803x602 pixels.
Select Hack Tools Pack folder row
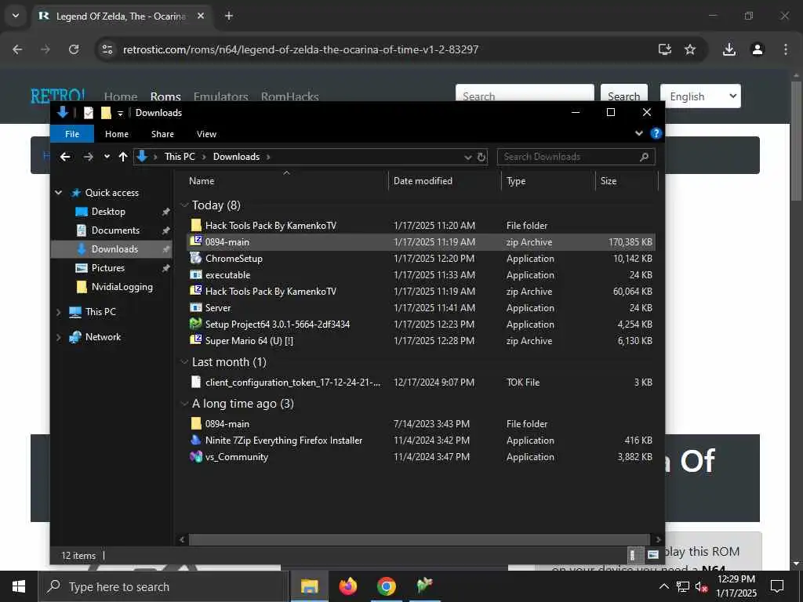[421, 225]
